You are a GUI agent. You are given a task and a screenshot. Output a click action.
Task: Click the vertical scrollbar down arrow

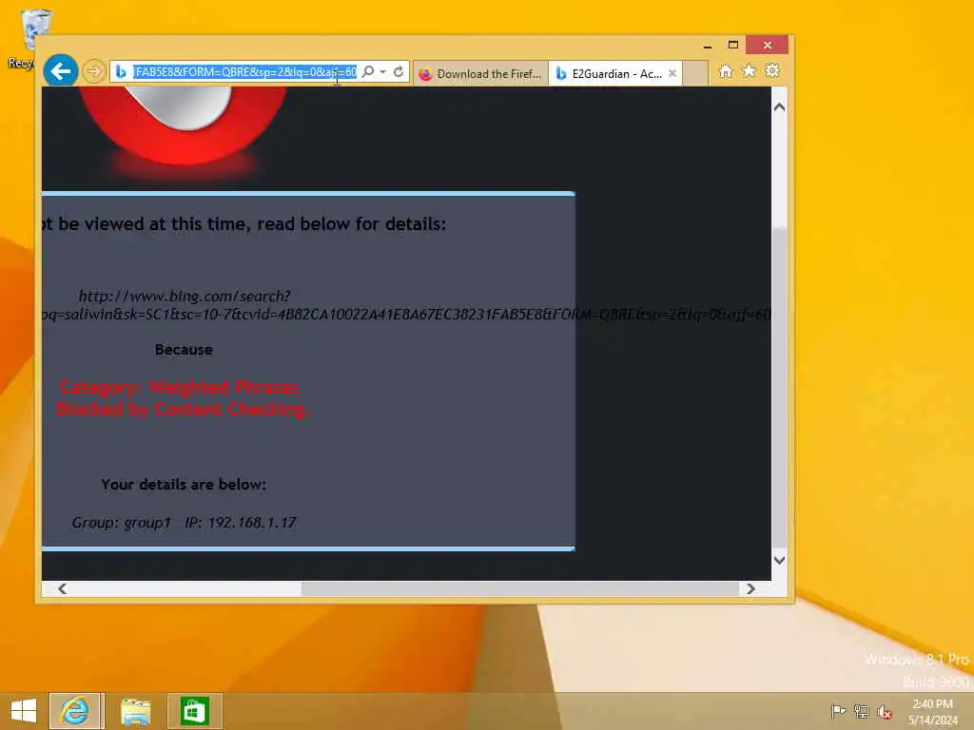(x=779, y=560)
